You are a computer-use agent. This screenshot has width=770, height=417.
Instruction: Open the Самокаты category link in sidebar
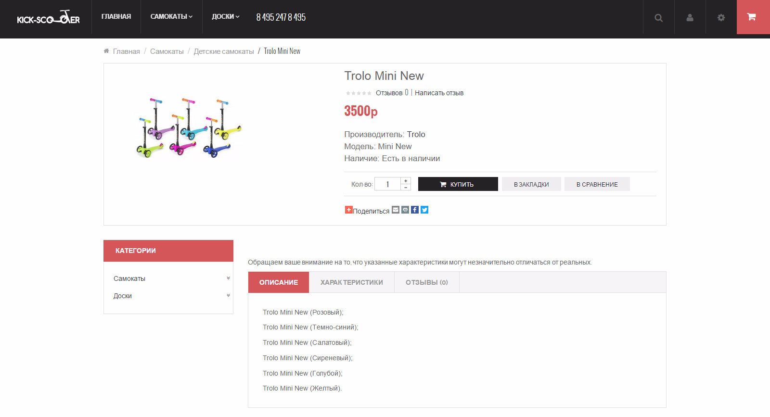(x=129, y=278)
